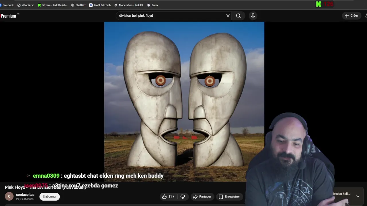Click the emna0309 chat username
The image size is (367, 206).
tap(46, 176)
